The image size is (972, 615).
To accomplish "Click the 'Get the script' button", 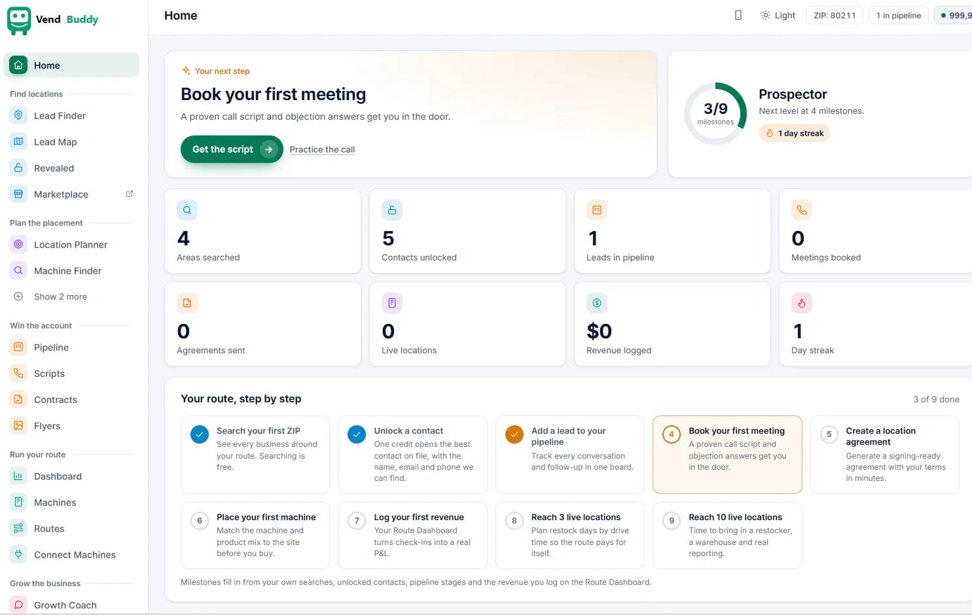I will point(232,149).
